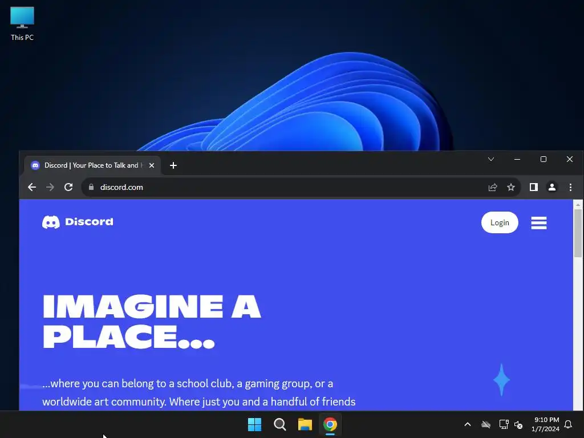Open the network status tray icon
Image resolution: width=584 pixels, height=438 pixels.
pyautogui.click(x=504, y=424)
